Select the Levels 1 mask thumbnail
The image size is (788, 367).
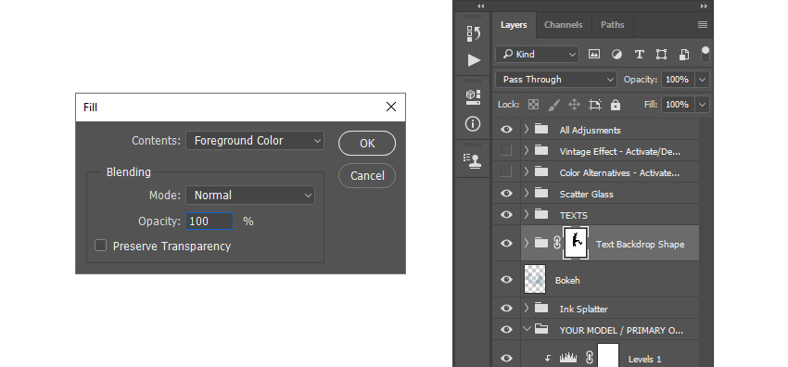click(x=608, y=356)
